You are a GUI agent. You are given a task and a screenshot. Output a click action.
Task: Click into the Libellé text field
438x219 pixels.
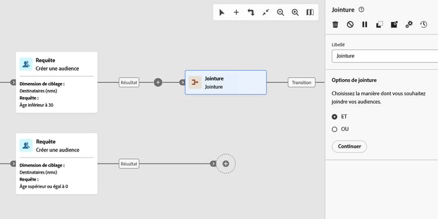pos(385,56)
